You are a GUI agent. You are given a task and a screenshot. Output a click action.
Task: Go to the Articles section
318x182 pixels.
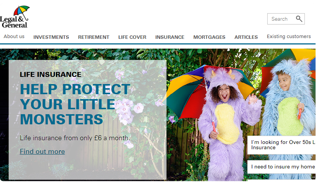(246, 37)
